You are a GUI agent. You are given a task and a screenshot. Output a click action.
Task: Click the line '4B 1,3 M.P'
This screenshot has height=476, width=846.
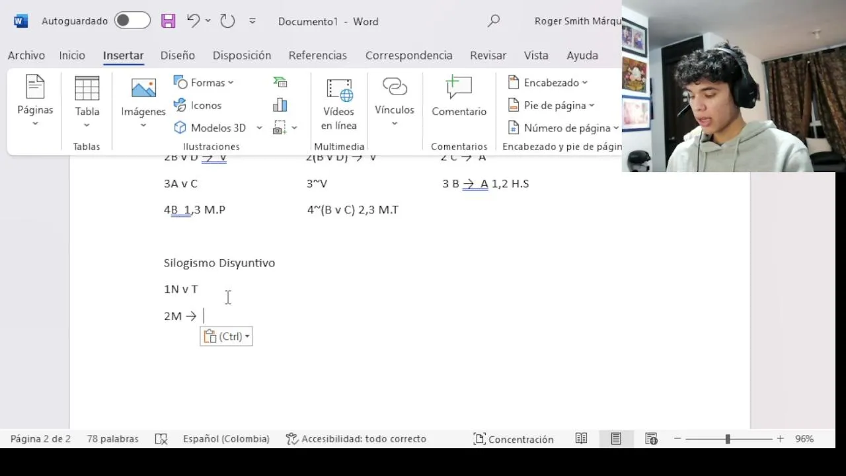pos(195,210)
